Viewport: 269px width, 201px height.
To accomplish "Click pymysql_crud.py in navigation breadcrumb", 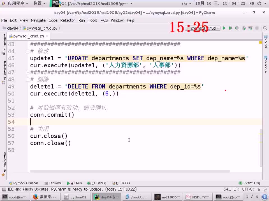I will 40,28.
